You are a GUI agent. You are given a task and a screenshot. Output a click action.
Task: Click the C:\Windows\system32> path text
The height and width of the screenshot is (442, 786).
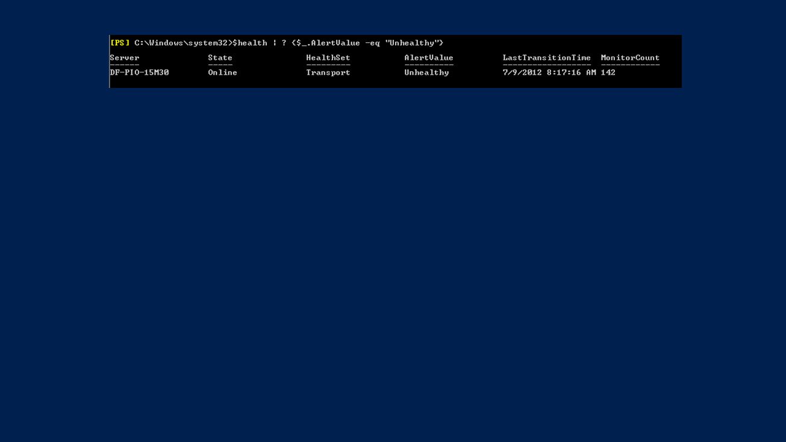click(x=183, y=43)
